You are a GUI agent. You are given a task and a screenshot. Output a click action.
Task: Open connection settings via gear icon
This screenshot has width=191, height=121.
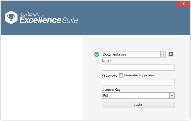click(x=171, y=54)
